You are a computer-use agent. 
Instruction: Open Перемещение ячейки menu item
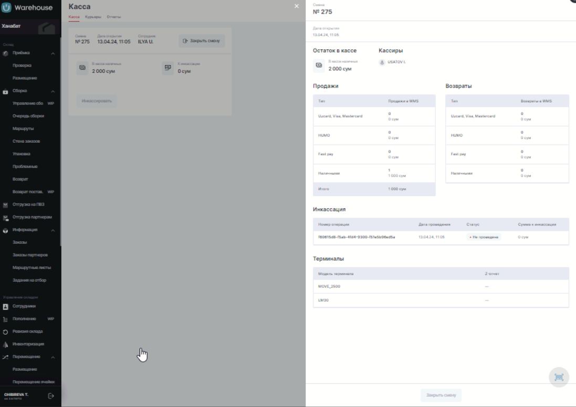pyautogui.click(x=34, y=382)
